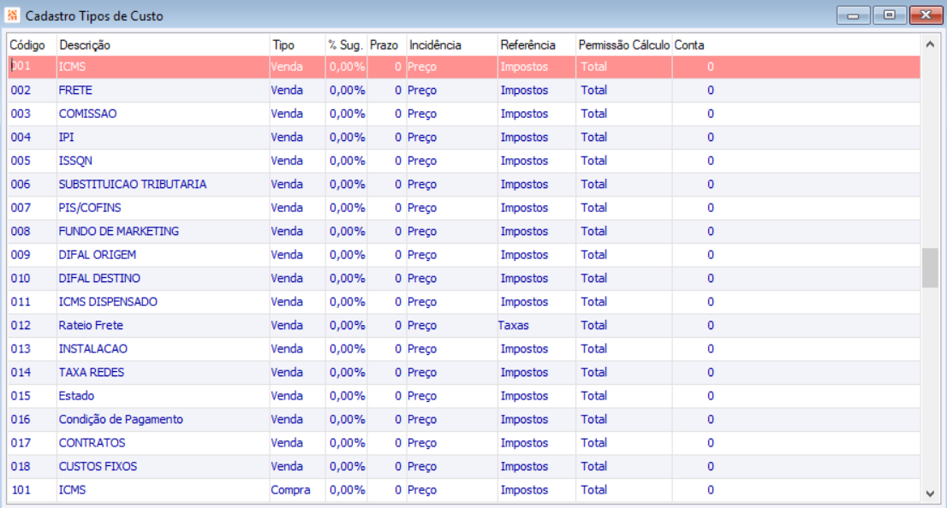
Task: Click the vertical scrollbar thumb
Action: tap(930, 268)
